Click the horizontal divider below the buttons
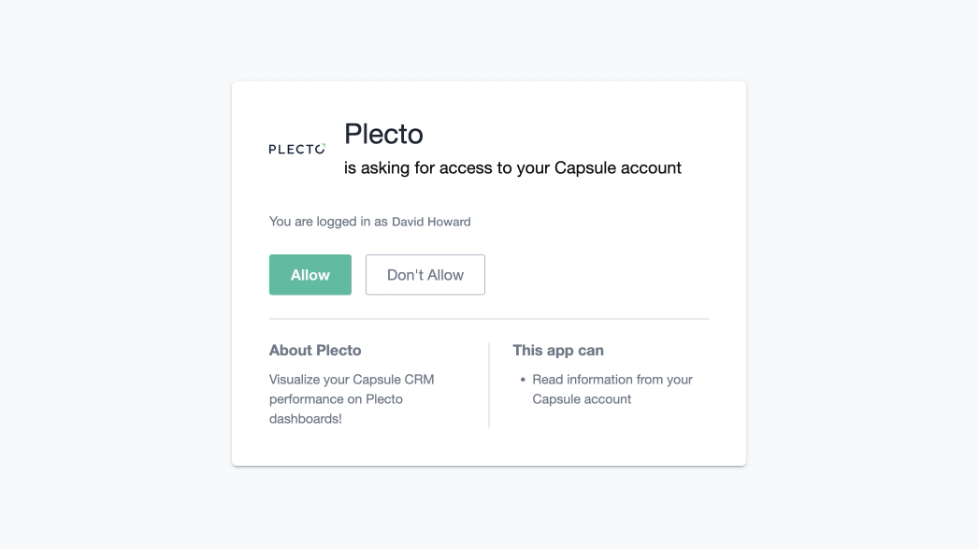This screenshot has width=979, height=549. 489,319
